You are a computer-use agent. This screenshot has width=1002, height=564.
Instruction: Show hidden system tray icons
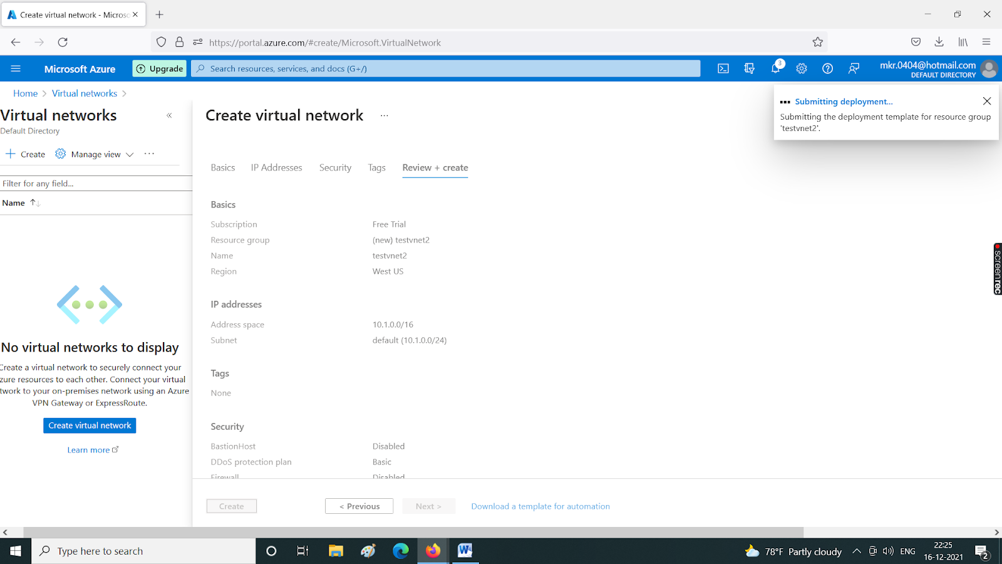(x=856, y=551)
